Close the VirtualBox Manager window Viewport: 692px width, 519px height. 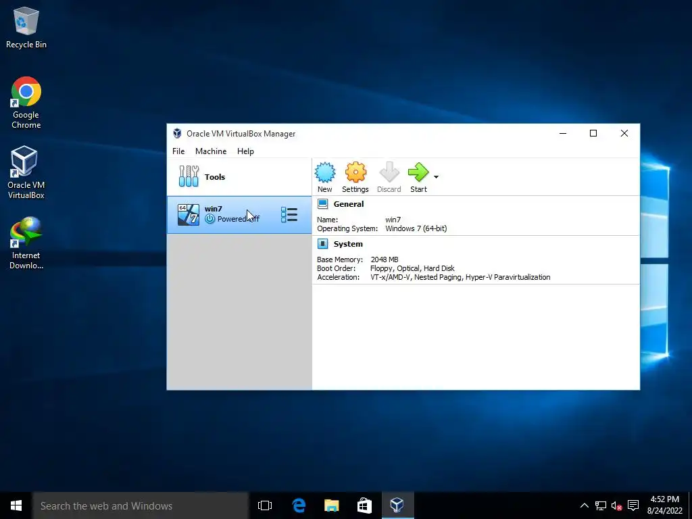pos(624,133)
